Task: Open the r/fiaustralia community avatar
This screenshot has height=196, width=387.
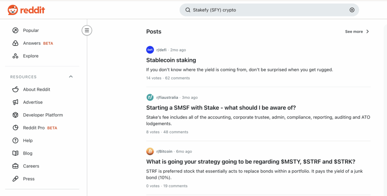Action: pos(150,97)
